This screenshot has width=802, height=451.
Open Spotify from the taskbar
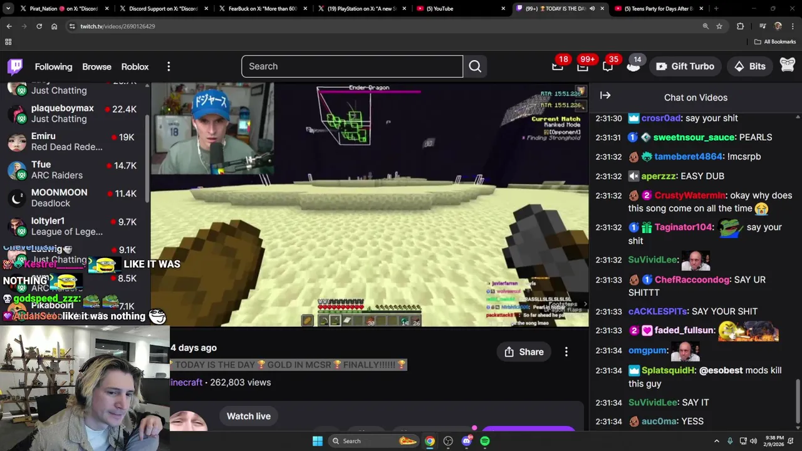[485, 441]
